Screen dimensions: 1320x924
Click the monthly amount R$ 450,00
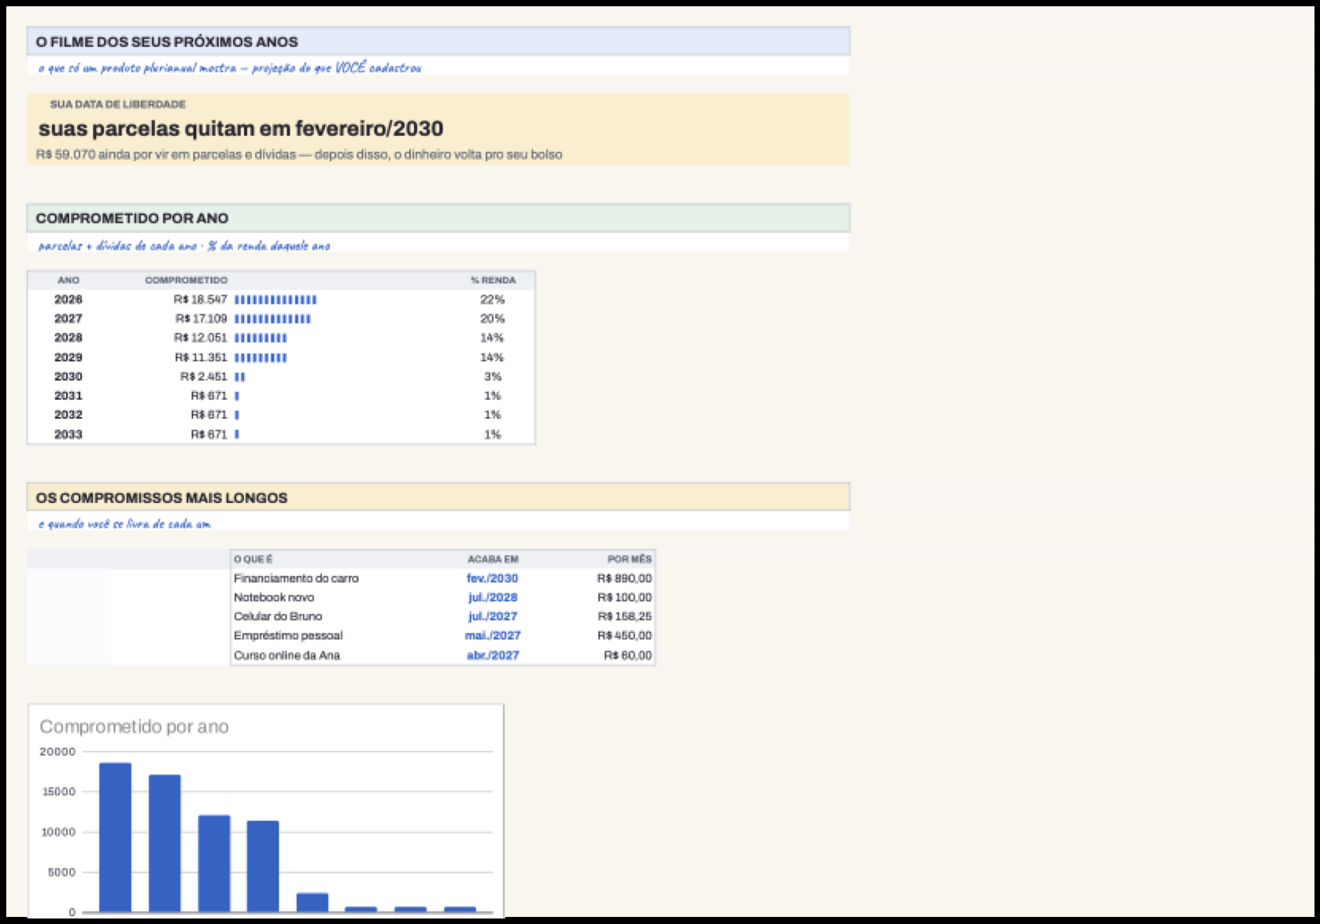click(625, 635)
